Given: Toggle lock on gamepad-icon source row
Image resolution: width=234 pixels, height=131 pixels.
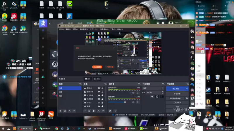Looking at the screenshot, I should click(x=102, y=106).
